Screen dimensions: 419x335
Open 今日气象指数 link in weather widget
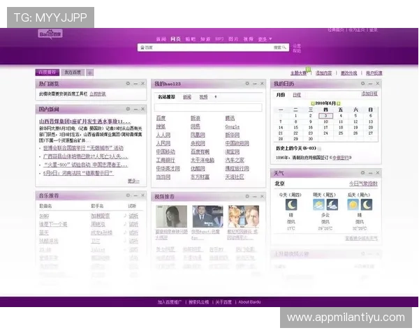363,184
